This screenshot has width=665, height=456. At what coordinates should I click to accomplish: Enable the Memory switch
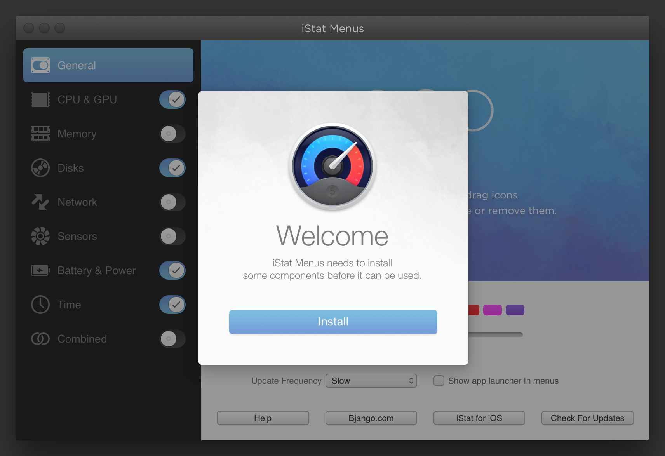coord(172,134)
